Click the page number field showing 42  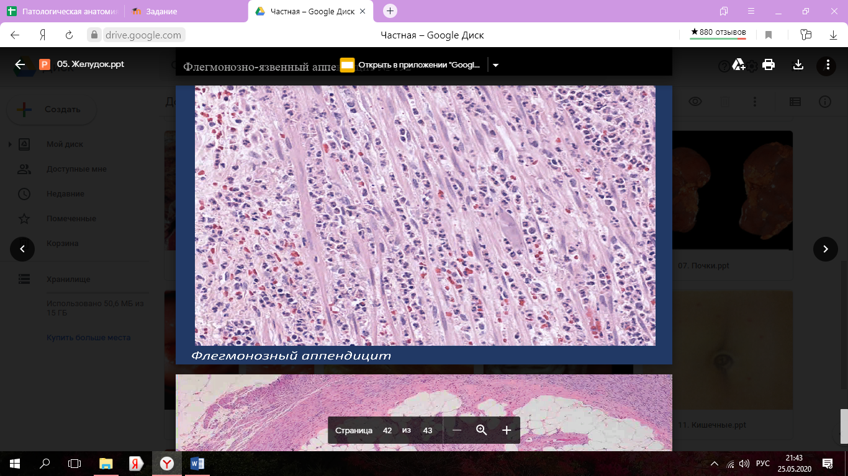pos(387,430)
